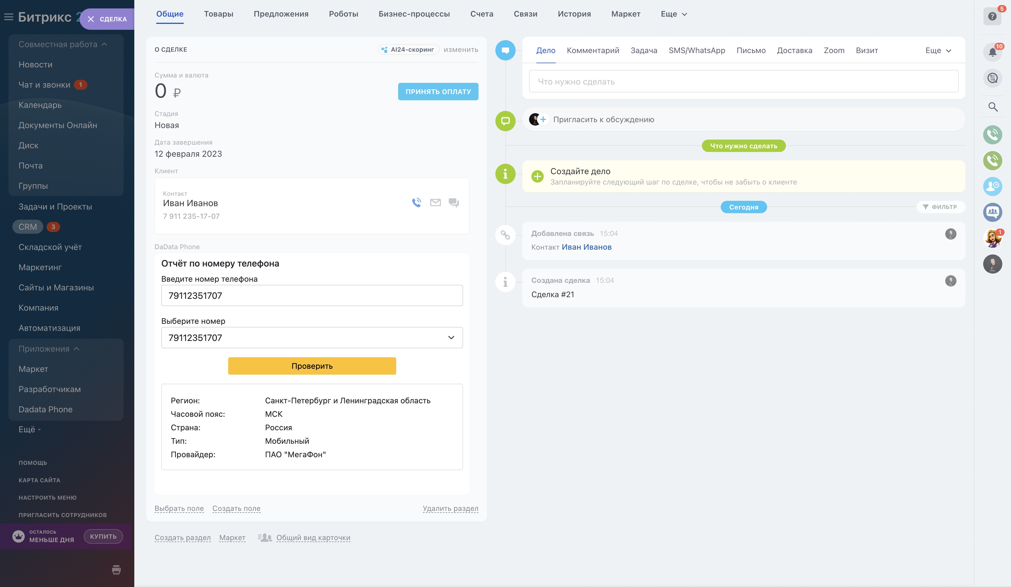Image resolution: width=1011 pixels, height=587 pixels.
Task: Click the ПРИНЯТЬ ОПЛАТУ button
Action: coord(438,91)
